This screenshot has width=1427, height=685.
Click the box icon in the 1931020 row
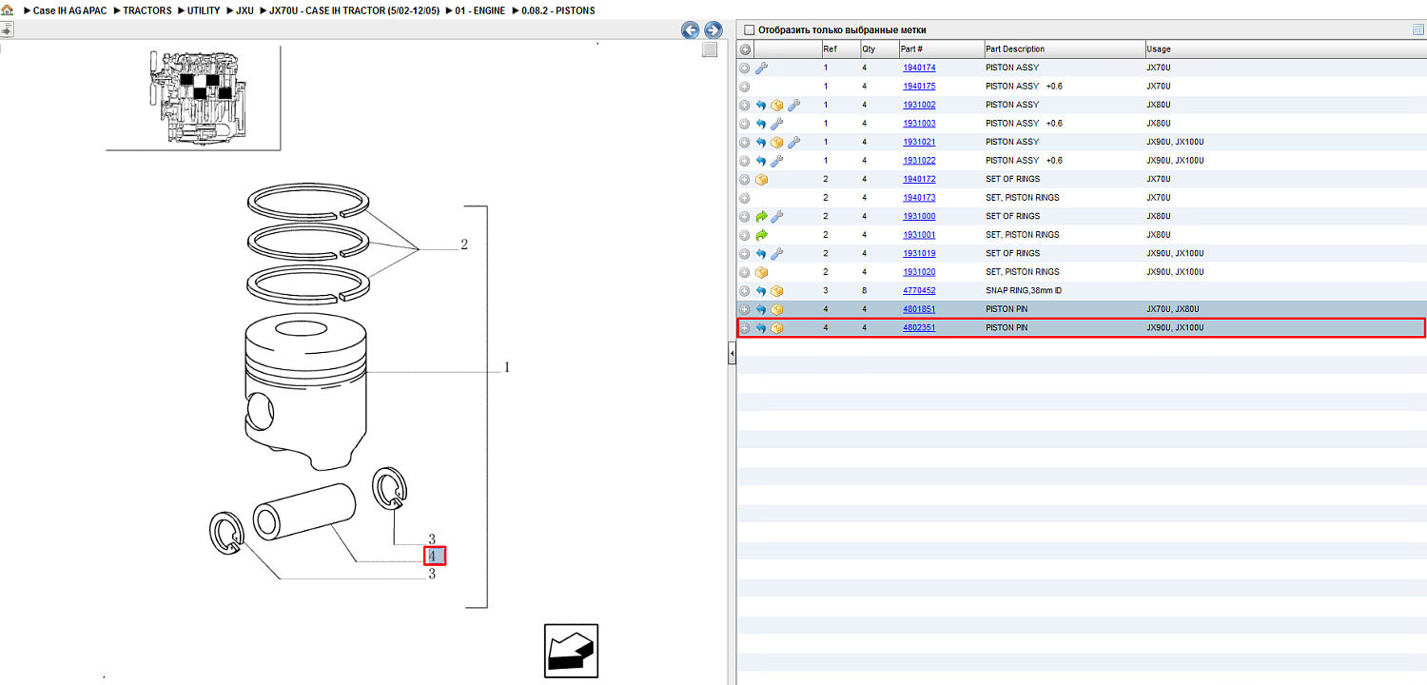(761, 272)
